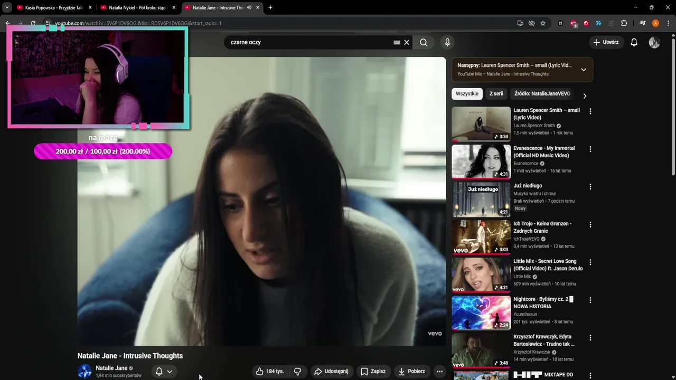676x380 pixels.
Task: Open the media controls icon in toolbar
Action: [643, 23]
